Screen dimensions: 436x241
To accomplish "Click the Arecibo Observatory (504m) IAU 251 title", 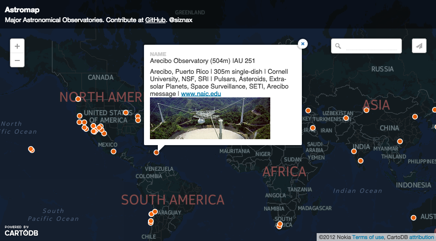I will click(x=202, y=60).
